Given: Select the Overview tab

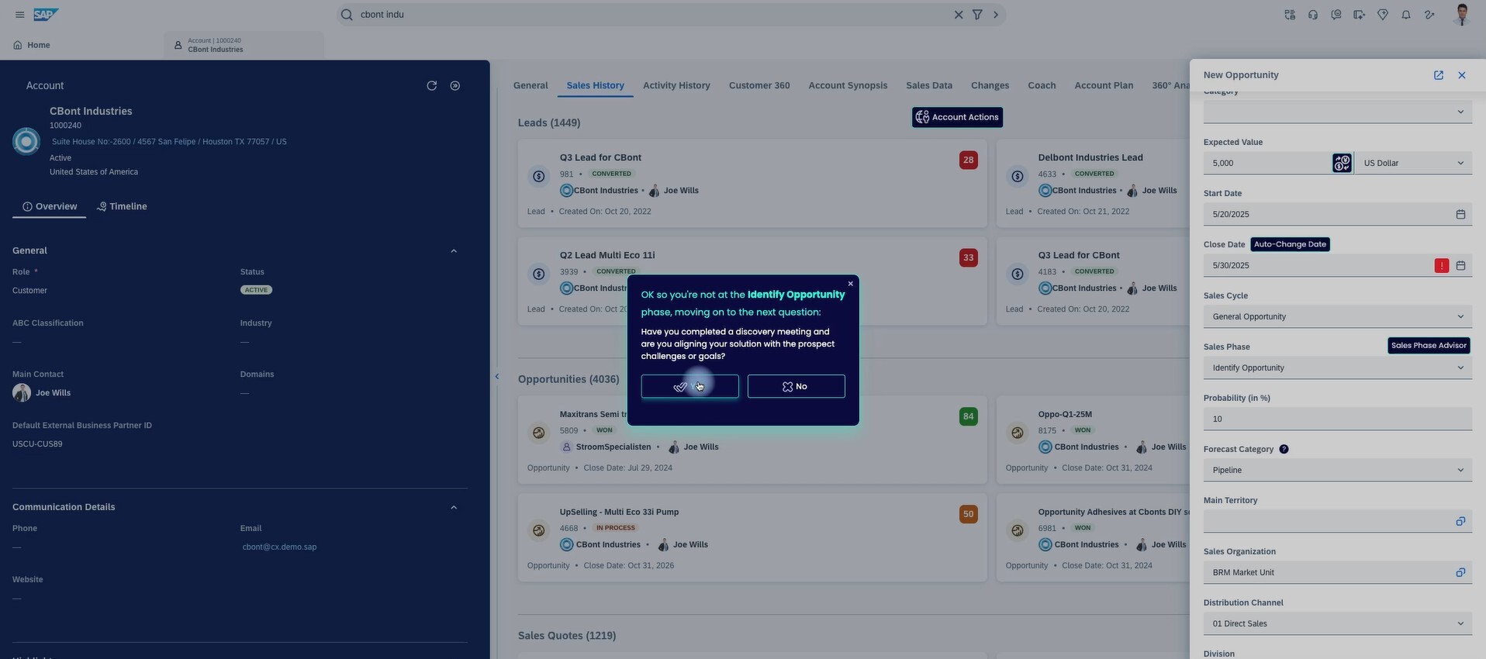Looking at the screenshot, I should pyautogui.click(x=50, y=206).
